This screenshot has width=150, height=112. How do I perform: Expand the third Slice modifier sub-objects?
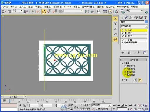point(126,36)
